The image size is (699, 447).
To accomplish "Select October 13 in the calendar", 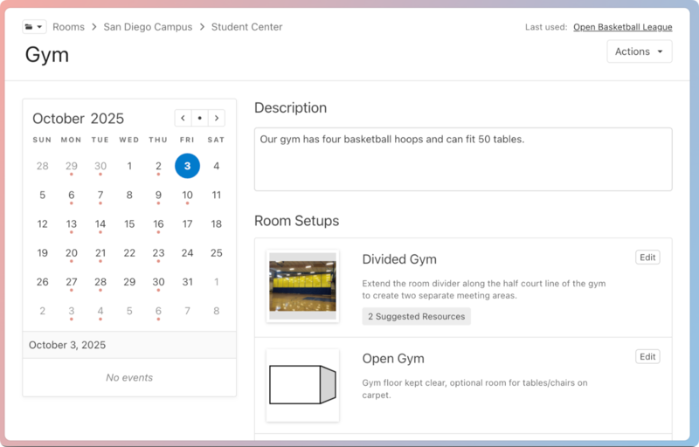I will click(72, 224).
